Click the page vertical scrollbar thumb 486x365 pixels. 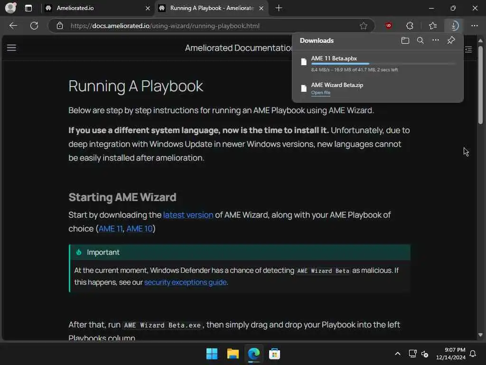click(x=480, y=86)
